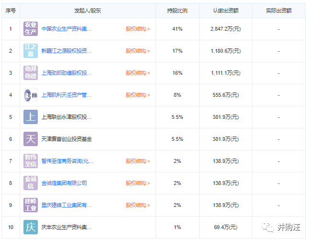Select the 2,847.2万(元) amount cell
Screen dimensions: 310x241
(226, 29)
